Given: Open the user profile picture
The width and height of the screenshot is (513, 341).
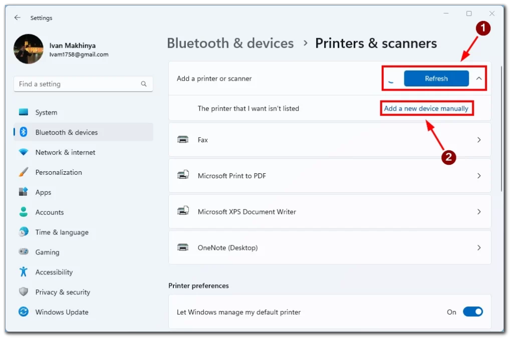Looking at the screenshot, I should click(29, 49).
